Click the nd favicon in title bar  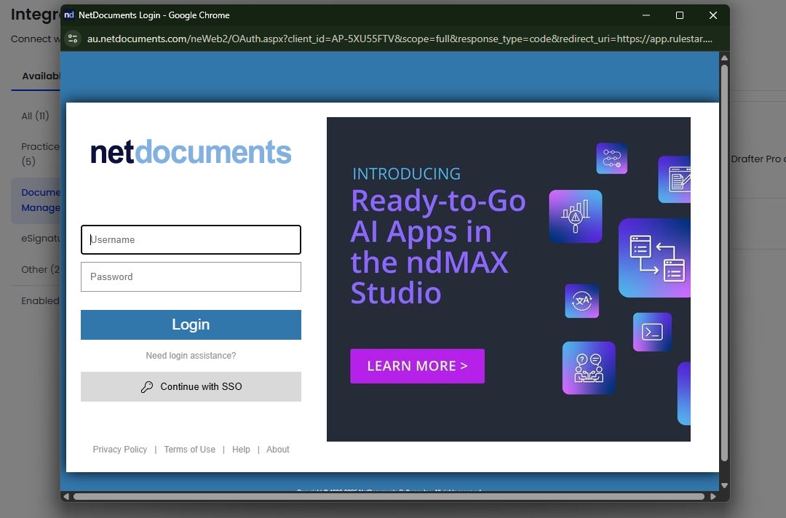[69, 15]
